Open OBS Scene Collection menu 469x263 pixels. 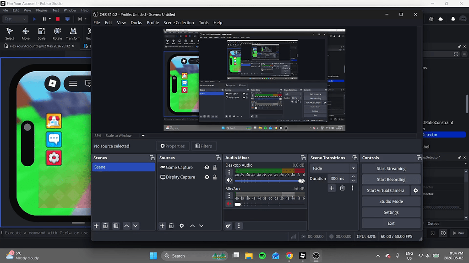179,23
